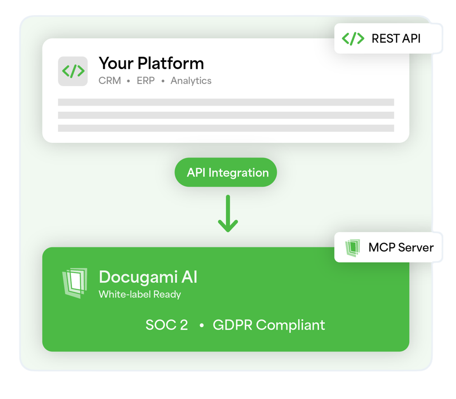Image resolution: width=456 pixels, height=399 pixels.
Task: Enable the ERP option
Action: pyautogui.click(x=145, y=81)
